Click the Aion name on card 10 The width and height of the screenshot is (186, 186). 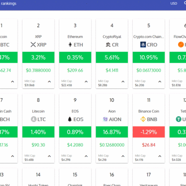click(112, 111)
